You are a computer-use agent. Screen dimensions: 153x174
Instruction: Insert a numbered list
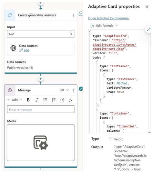click(x=54, y=100)
